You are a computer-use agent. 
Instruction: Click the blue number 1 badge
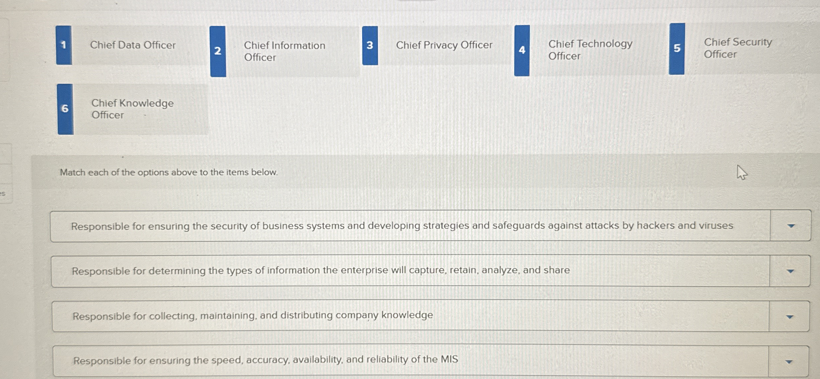64,45
